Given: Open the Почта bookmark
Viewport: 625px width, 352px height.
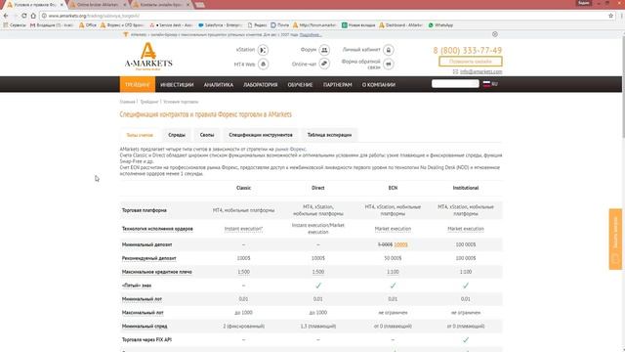Looking at the screenshot, I should tap(280, 25).
